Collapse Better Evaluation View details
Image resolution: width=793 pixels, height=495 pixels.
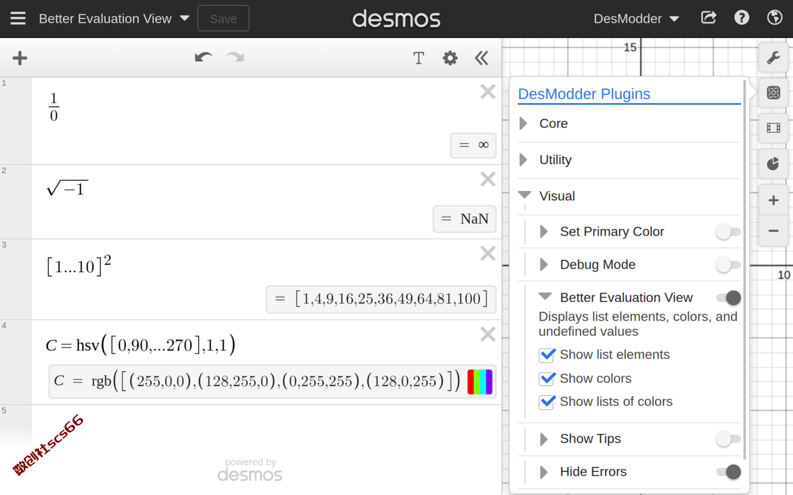pyautogui.click(x=545, y=297)
